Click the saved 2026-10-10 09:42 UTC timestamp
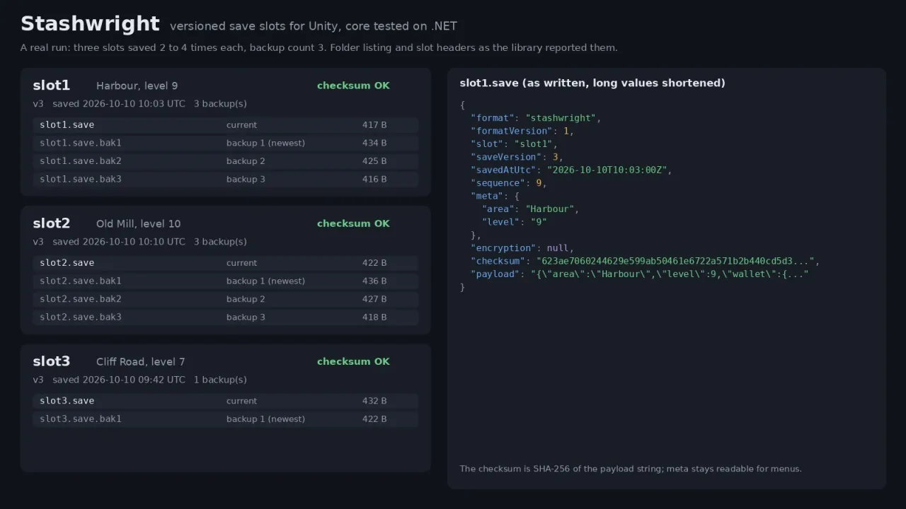The width and height of the screenshot is (906, 509). (x=119, y=380)
